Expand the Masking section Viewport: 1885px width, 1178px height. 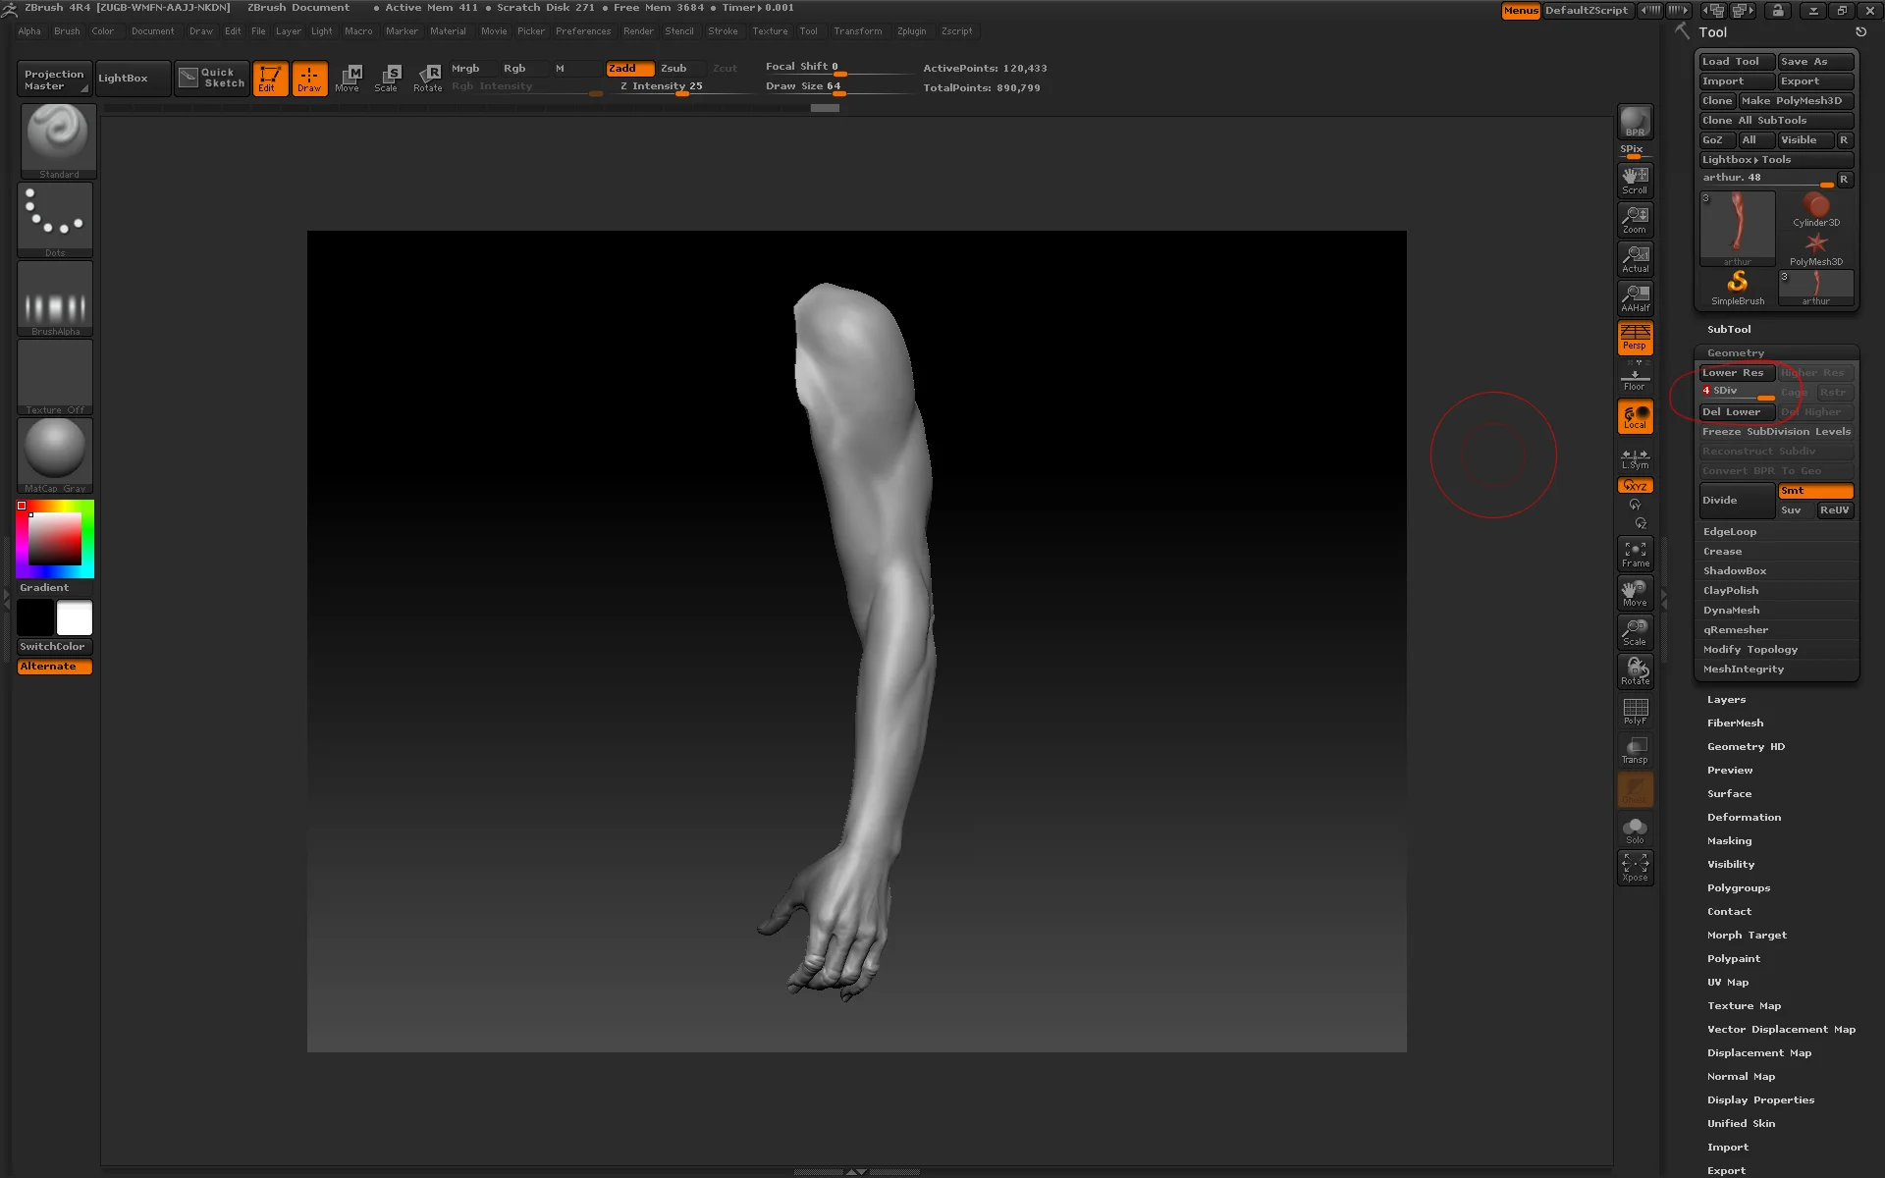coord(1729,841)
